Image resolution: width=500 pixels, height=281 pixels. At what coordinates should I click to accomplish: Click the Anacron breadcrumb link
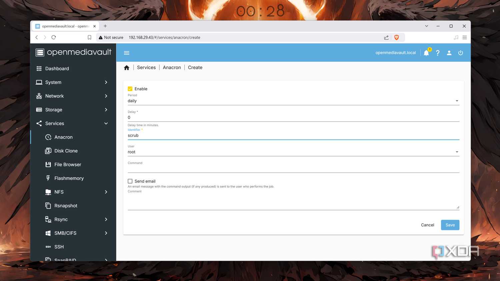point(172,68)
